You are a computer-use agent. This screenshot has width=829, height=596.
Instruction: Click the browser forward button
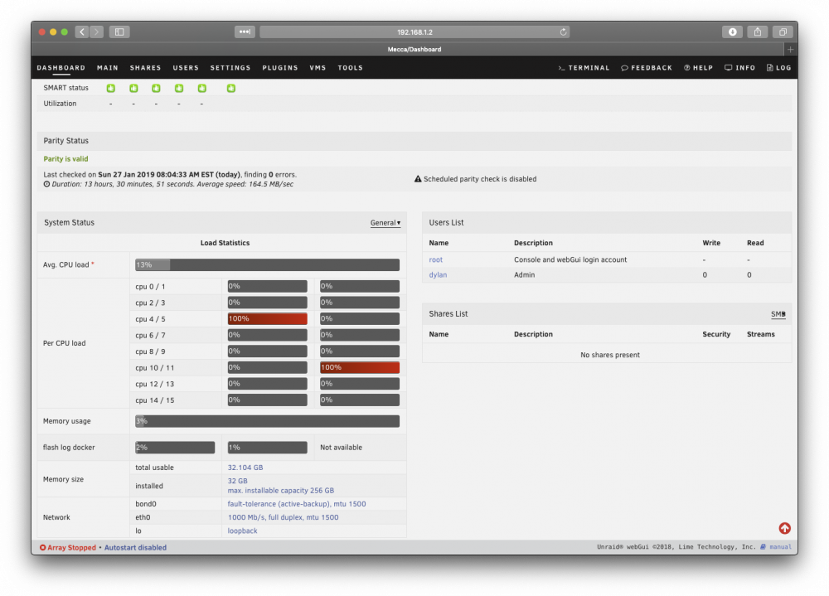[x=96, y=31]
